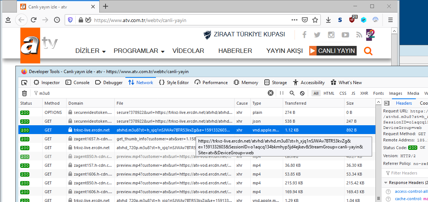Save page to Pocket icon
This screenshot has height=202, width=428.
305,20
